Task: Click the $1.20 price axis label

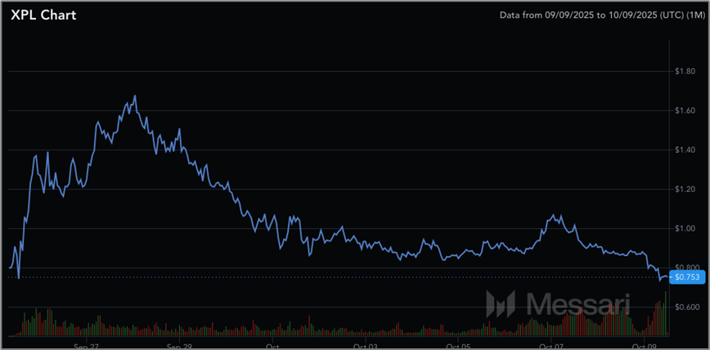Action: click(x=684, y=189)
